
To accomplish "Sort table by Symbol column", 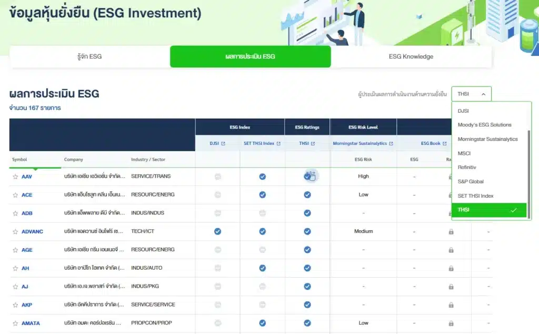I will tap(19, 160).
